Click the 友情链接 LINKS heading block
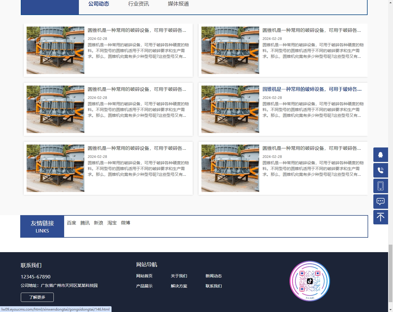 pyautogui.click(x=42, y=226)
